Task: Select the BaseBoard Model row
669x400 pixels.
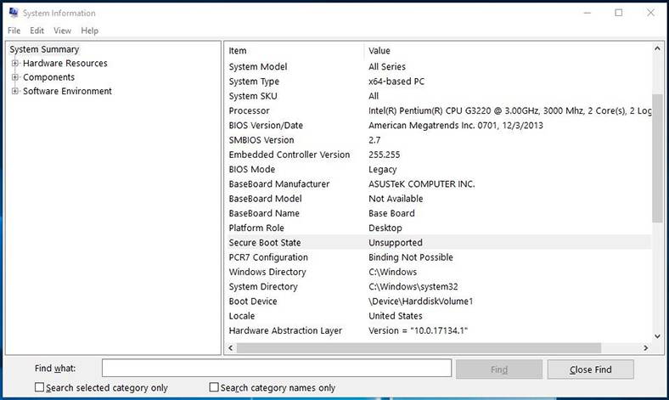Action: click(x=439, y=199)
